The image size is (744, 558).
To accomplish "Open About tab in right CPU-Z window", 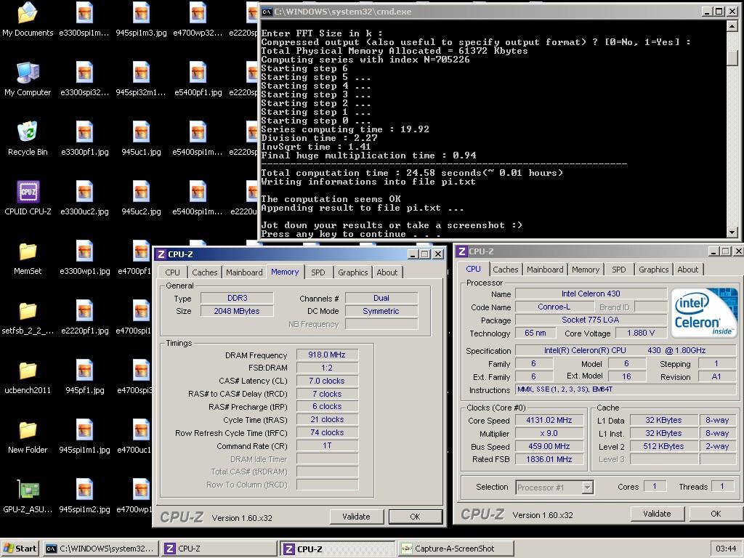I will pos(687,270).
